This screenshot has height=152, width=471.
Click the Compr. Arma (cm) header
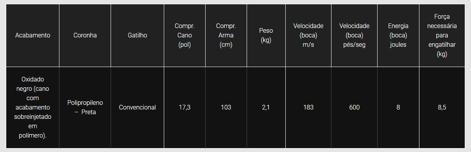tap(226, 35)
